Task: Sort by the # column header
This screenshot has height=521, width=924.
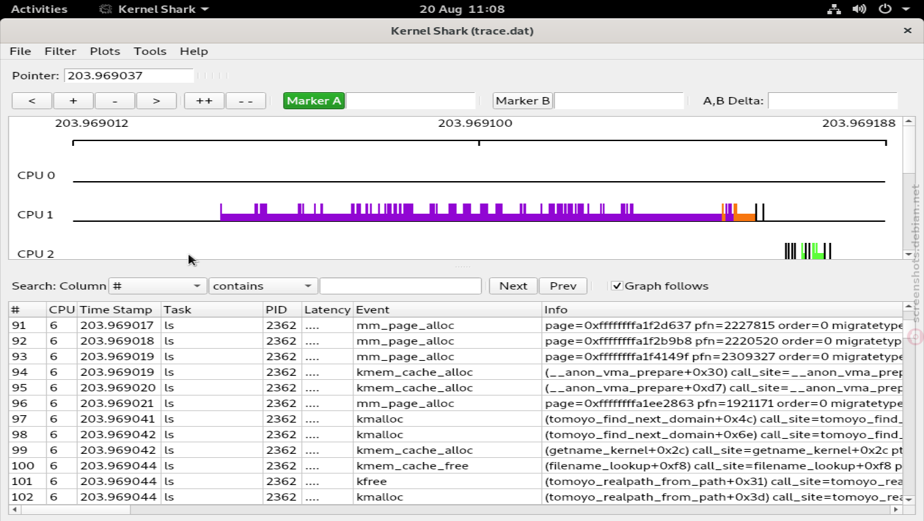Action: tap(27, 309)
